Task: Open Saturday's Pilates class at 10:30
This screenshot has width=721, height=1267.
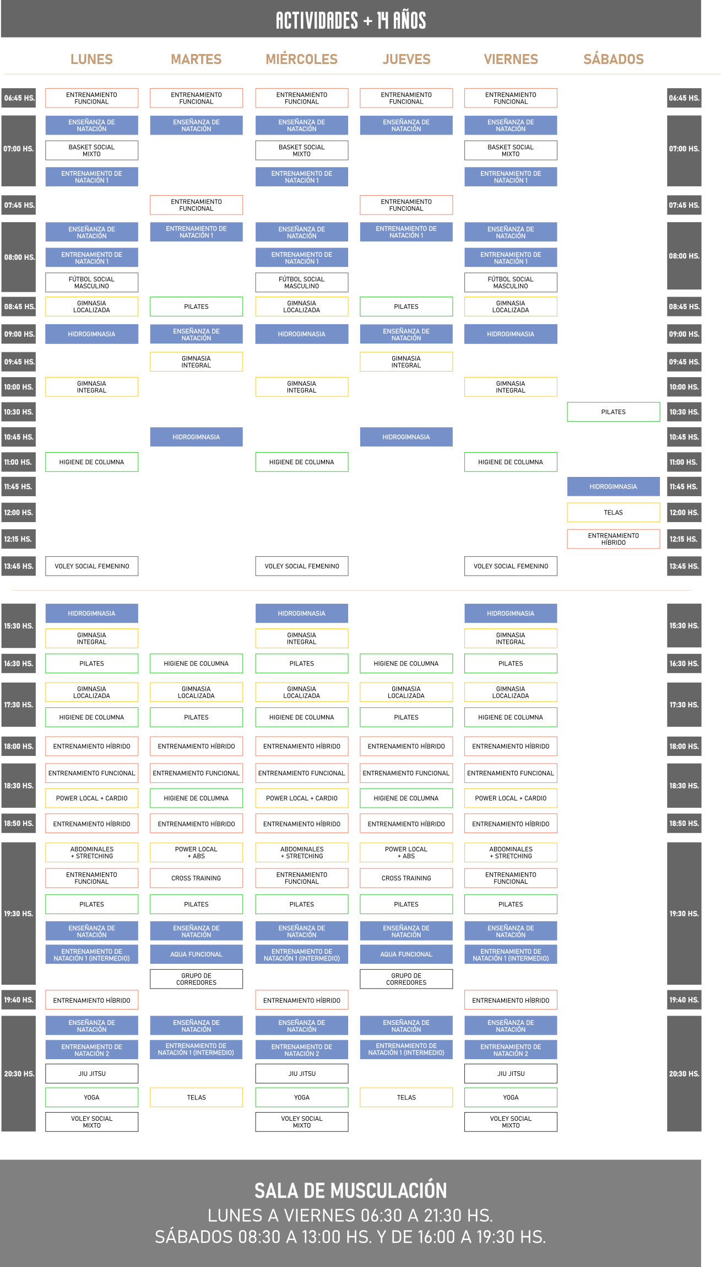Action: point(613,412)
